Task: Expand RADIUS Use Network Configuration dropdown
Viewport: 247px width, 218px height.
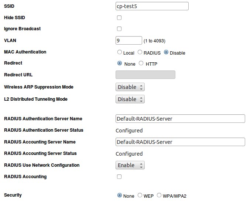Action: point(130,165)
